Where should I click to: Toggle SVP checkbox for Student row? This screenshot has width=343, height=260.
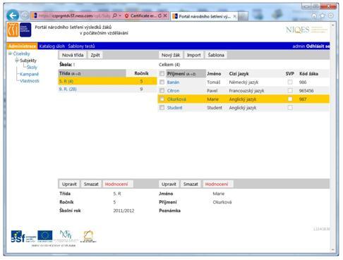pos(290,108)
